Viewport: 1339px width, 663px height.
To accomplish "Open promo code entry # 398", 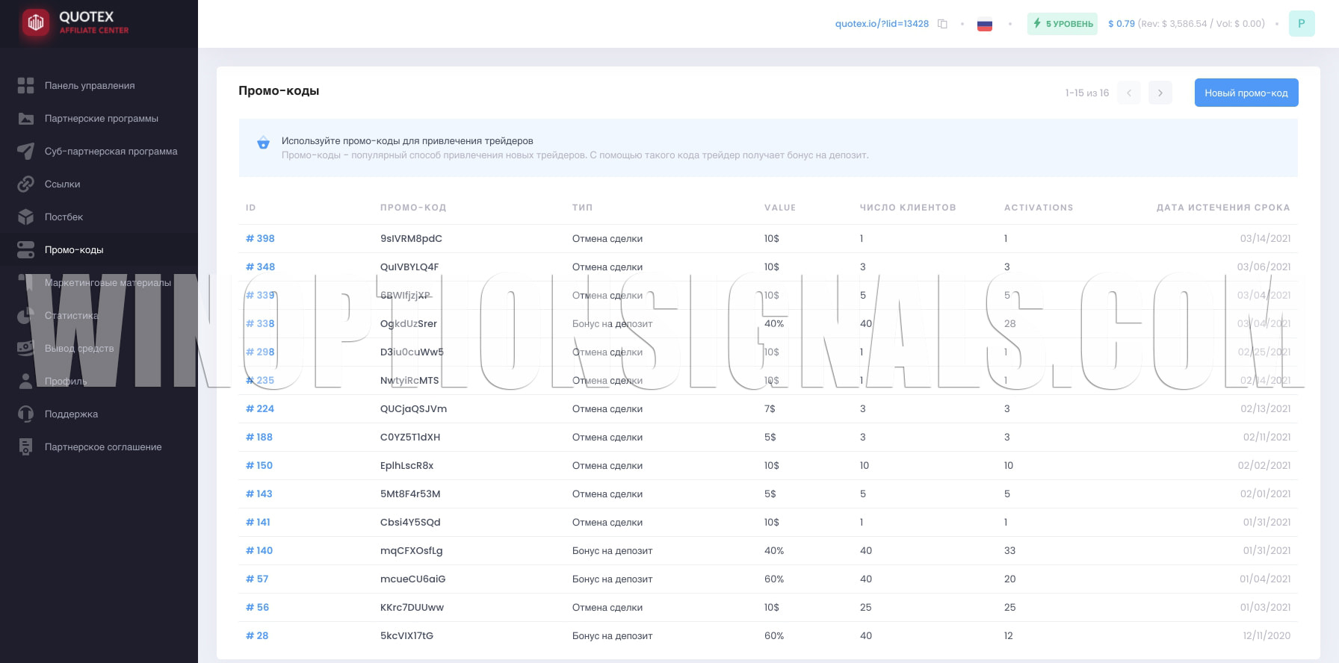I will pyautogui.click(x=260, y=239).
